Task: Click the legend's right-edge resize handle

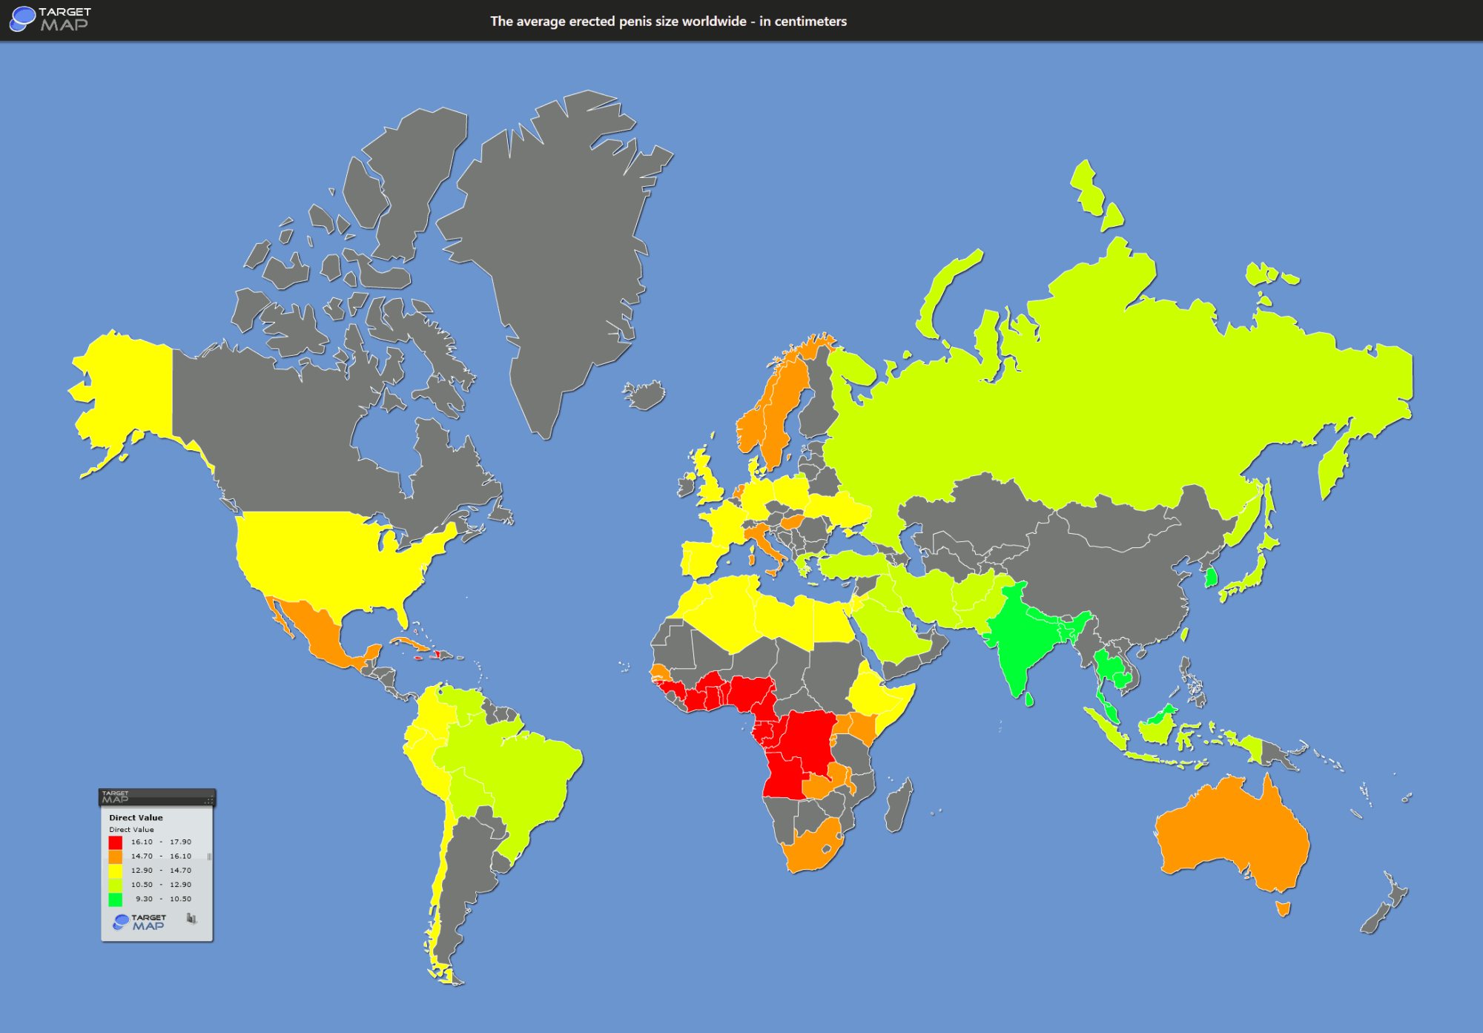Action: [x=209, y=857]
